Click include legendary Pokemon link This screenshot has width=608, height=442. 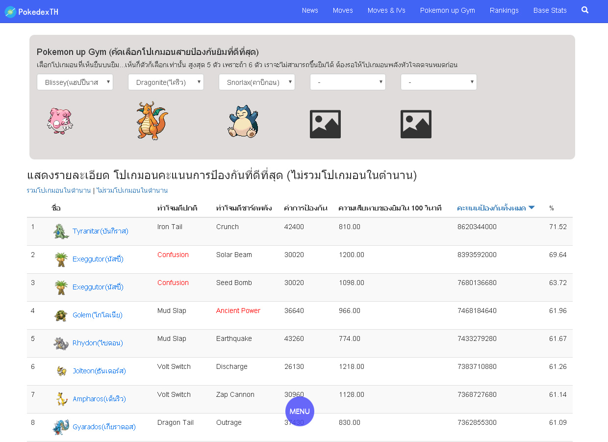59,190
